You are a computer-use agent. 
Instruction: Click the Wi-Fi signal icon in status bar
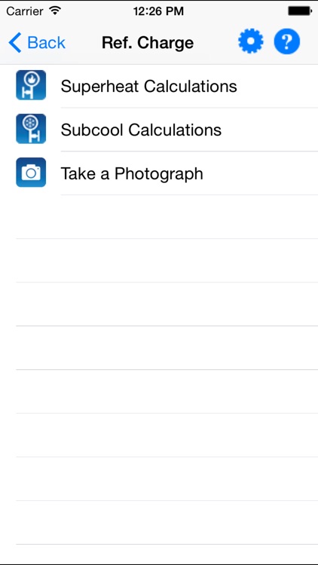[56, 11]
